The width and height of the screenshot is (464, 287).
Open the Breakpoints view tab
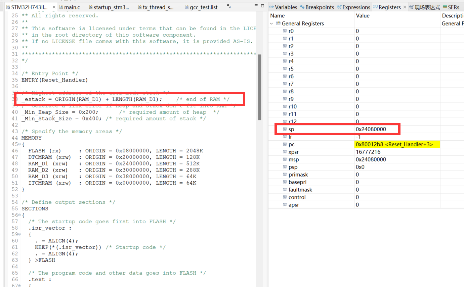click(x=317, y=7)
